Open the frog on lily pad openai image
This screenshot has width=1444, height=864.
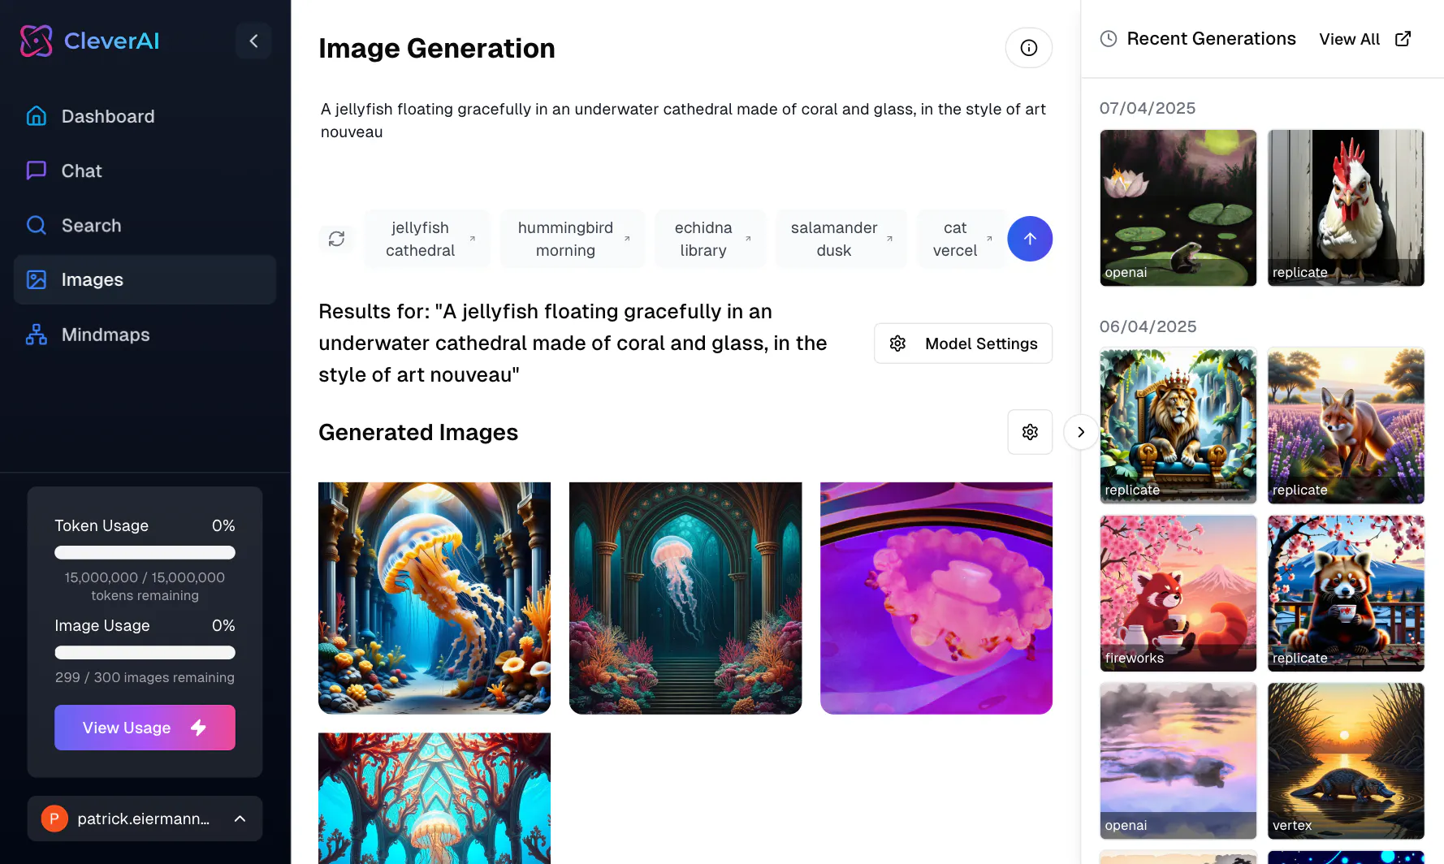pyautogui.click(x=1178, y=208)
